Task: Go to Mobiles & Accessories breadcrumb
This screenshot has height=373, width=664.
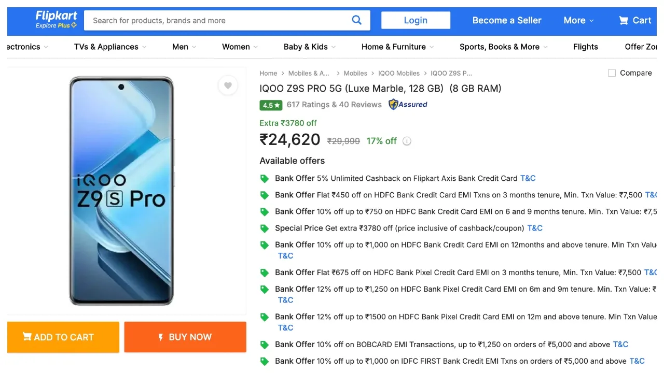Action: [309, 73]
